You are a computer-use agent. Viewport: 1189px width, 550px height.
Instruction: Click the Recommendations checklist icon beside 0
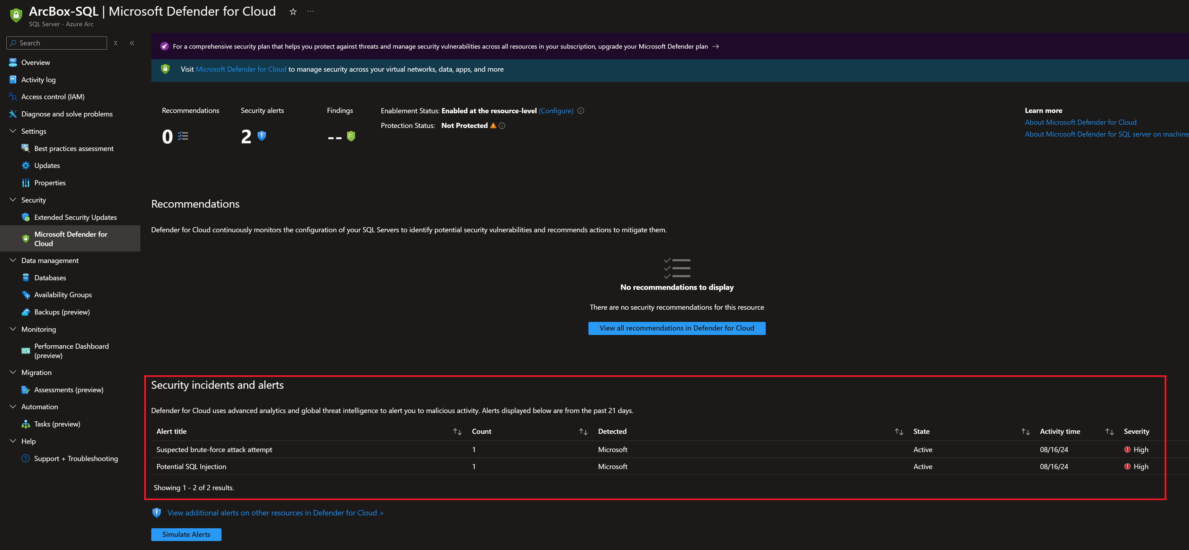coord(183,136)
